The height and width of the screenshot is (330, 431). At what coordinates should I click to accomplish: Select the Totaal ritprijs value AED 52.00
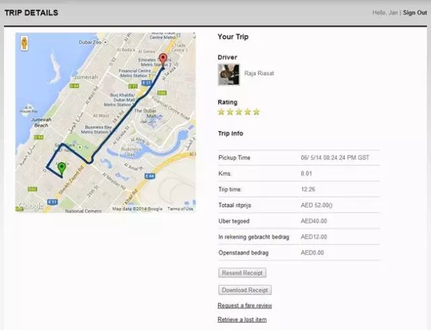[317, 205]
